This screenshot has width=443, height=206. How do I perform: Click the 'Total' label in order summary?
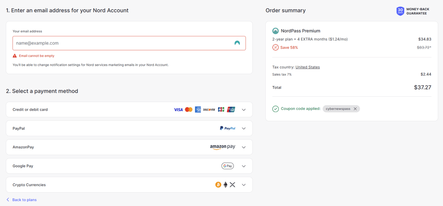[277, 87]
